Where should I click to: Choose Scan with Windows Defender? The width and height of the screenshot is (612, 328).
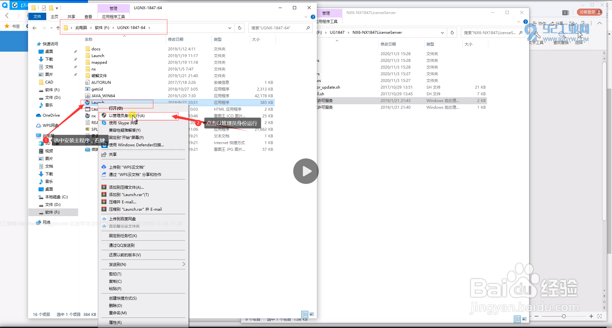(x=136, y=145)
